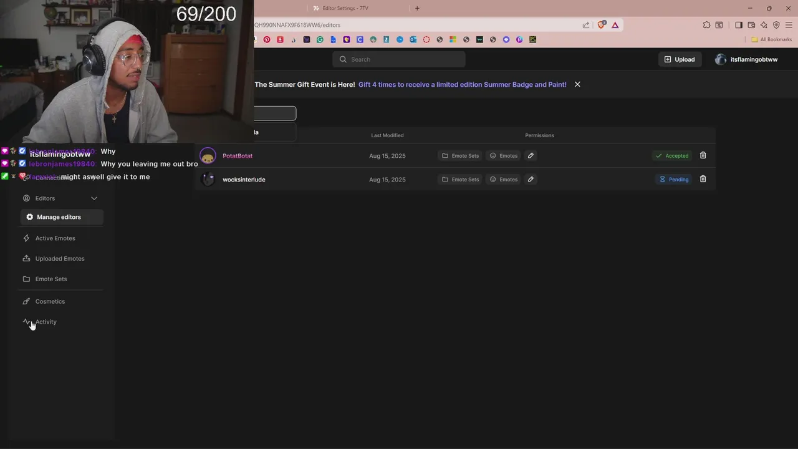This screenshot has width=798, height=449.
Task: Open Outlook bookmark icon
Action: 413,39
